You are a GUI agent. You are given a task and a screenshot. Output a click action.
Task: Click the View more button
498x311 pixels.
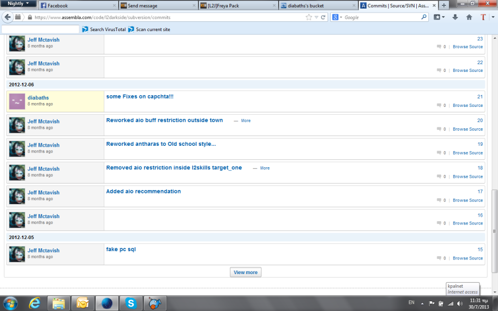(246, 272)
